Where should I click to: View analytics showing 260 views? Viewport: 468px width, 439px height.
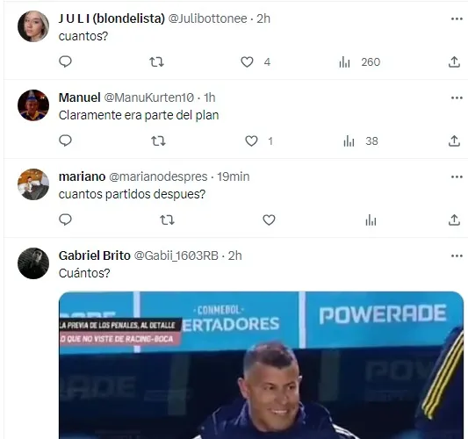[x=360, y=62]
